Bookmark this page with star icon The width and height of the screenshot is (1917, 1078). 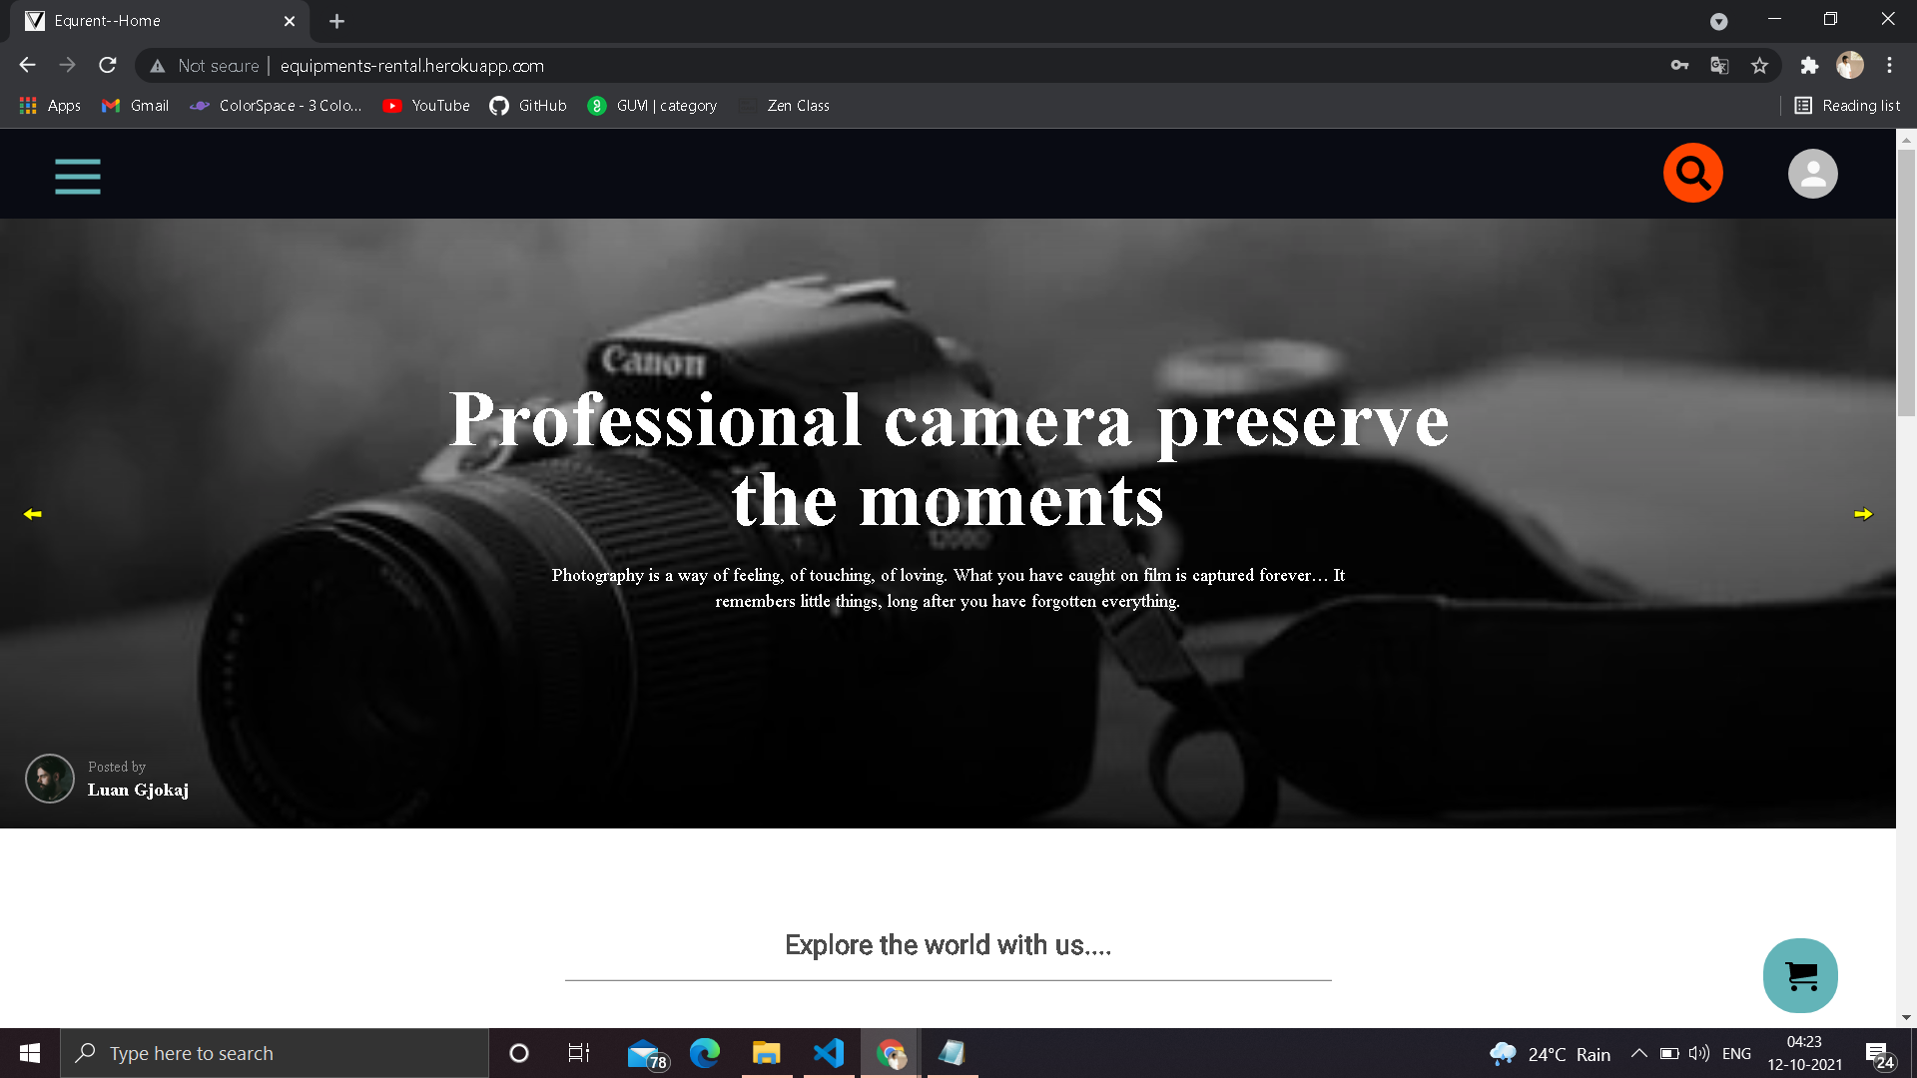(1759, 66)
